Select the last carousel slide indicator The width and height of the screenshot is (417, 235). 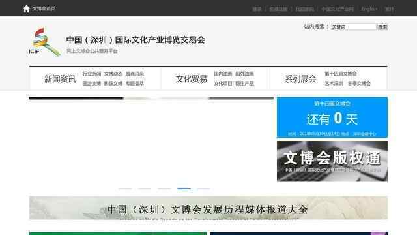(203, 189)
